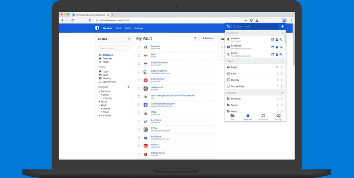Open the Filters help icon
Screen dimensions: 354x178
click(129, 39)
